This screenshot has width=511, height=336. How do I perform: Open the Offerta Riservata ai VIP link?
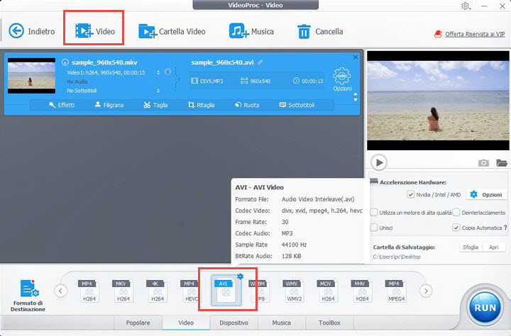[475, 34]
